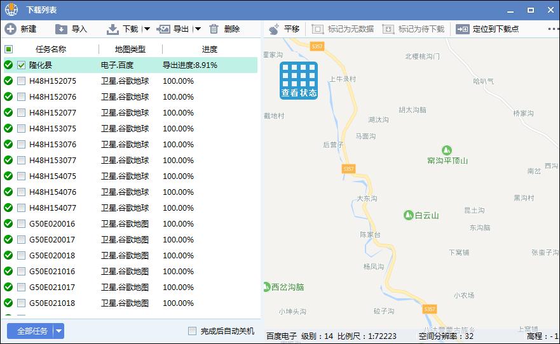
Task: Click 定位到下载点 button label
Action: (496, 29)
